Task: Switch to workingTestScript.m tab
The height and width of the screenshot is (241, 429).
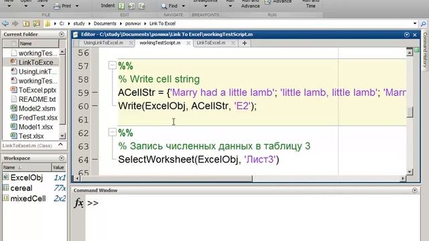Action: tap(160, 43)
